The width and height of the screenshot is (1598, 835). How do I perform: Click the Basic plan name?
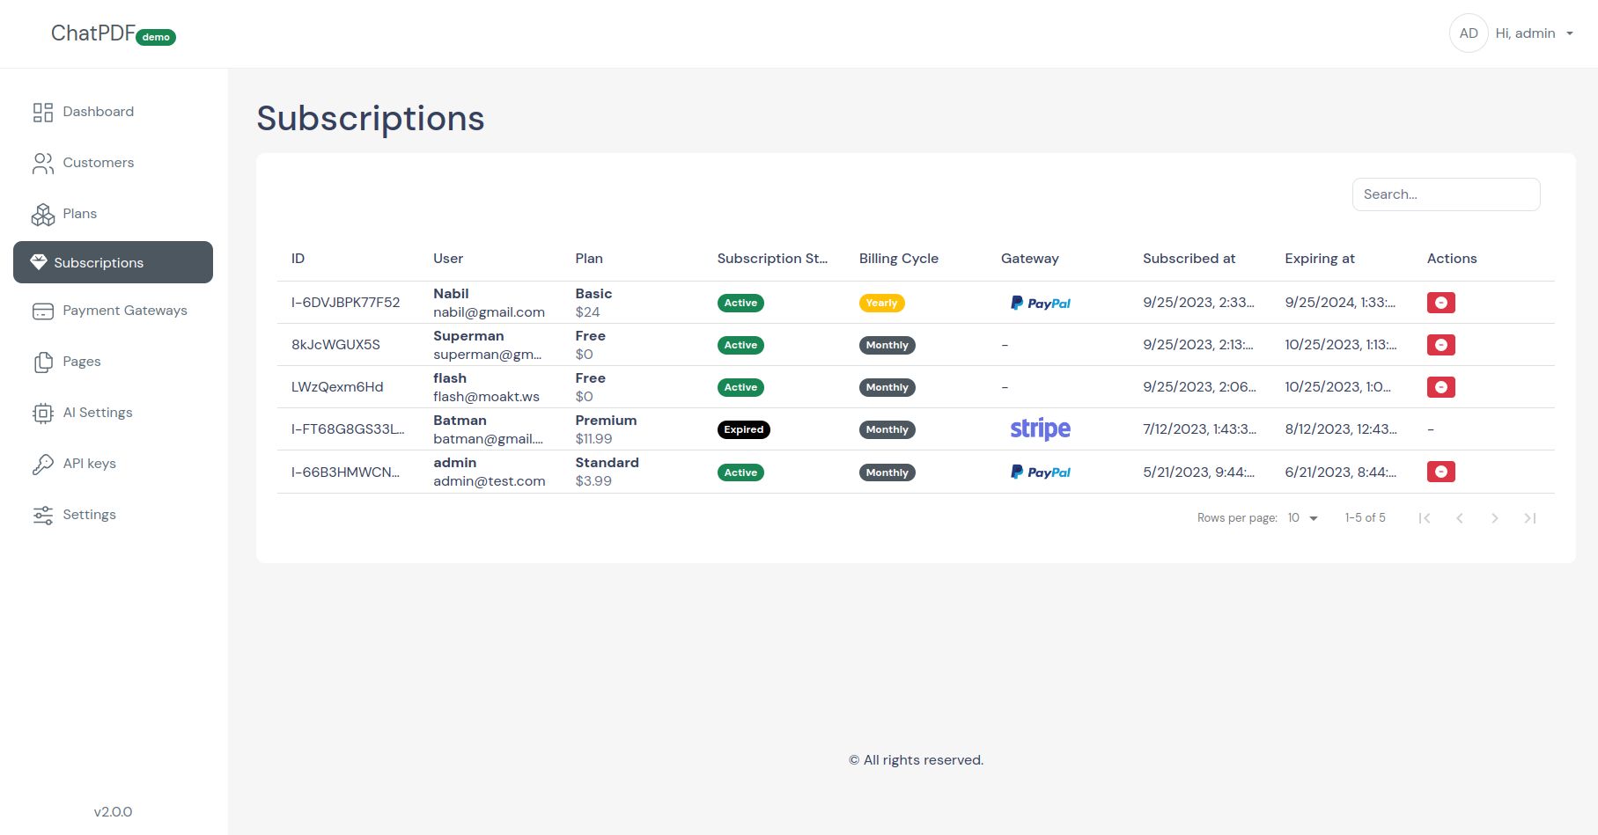coord(593,294)
